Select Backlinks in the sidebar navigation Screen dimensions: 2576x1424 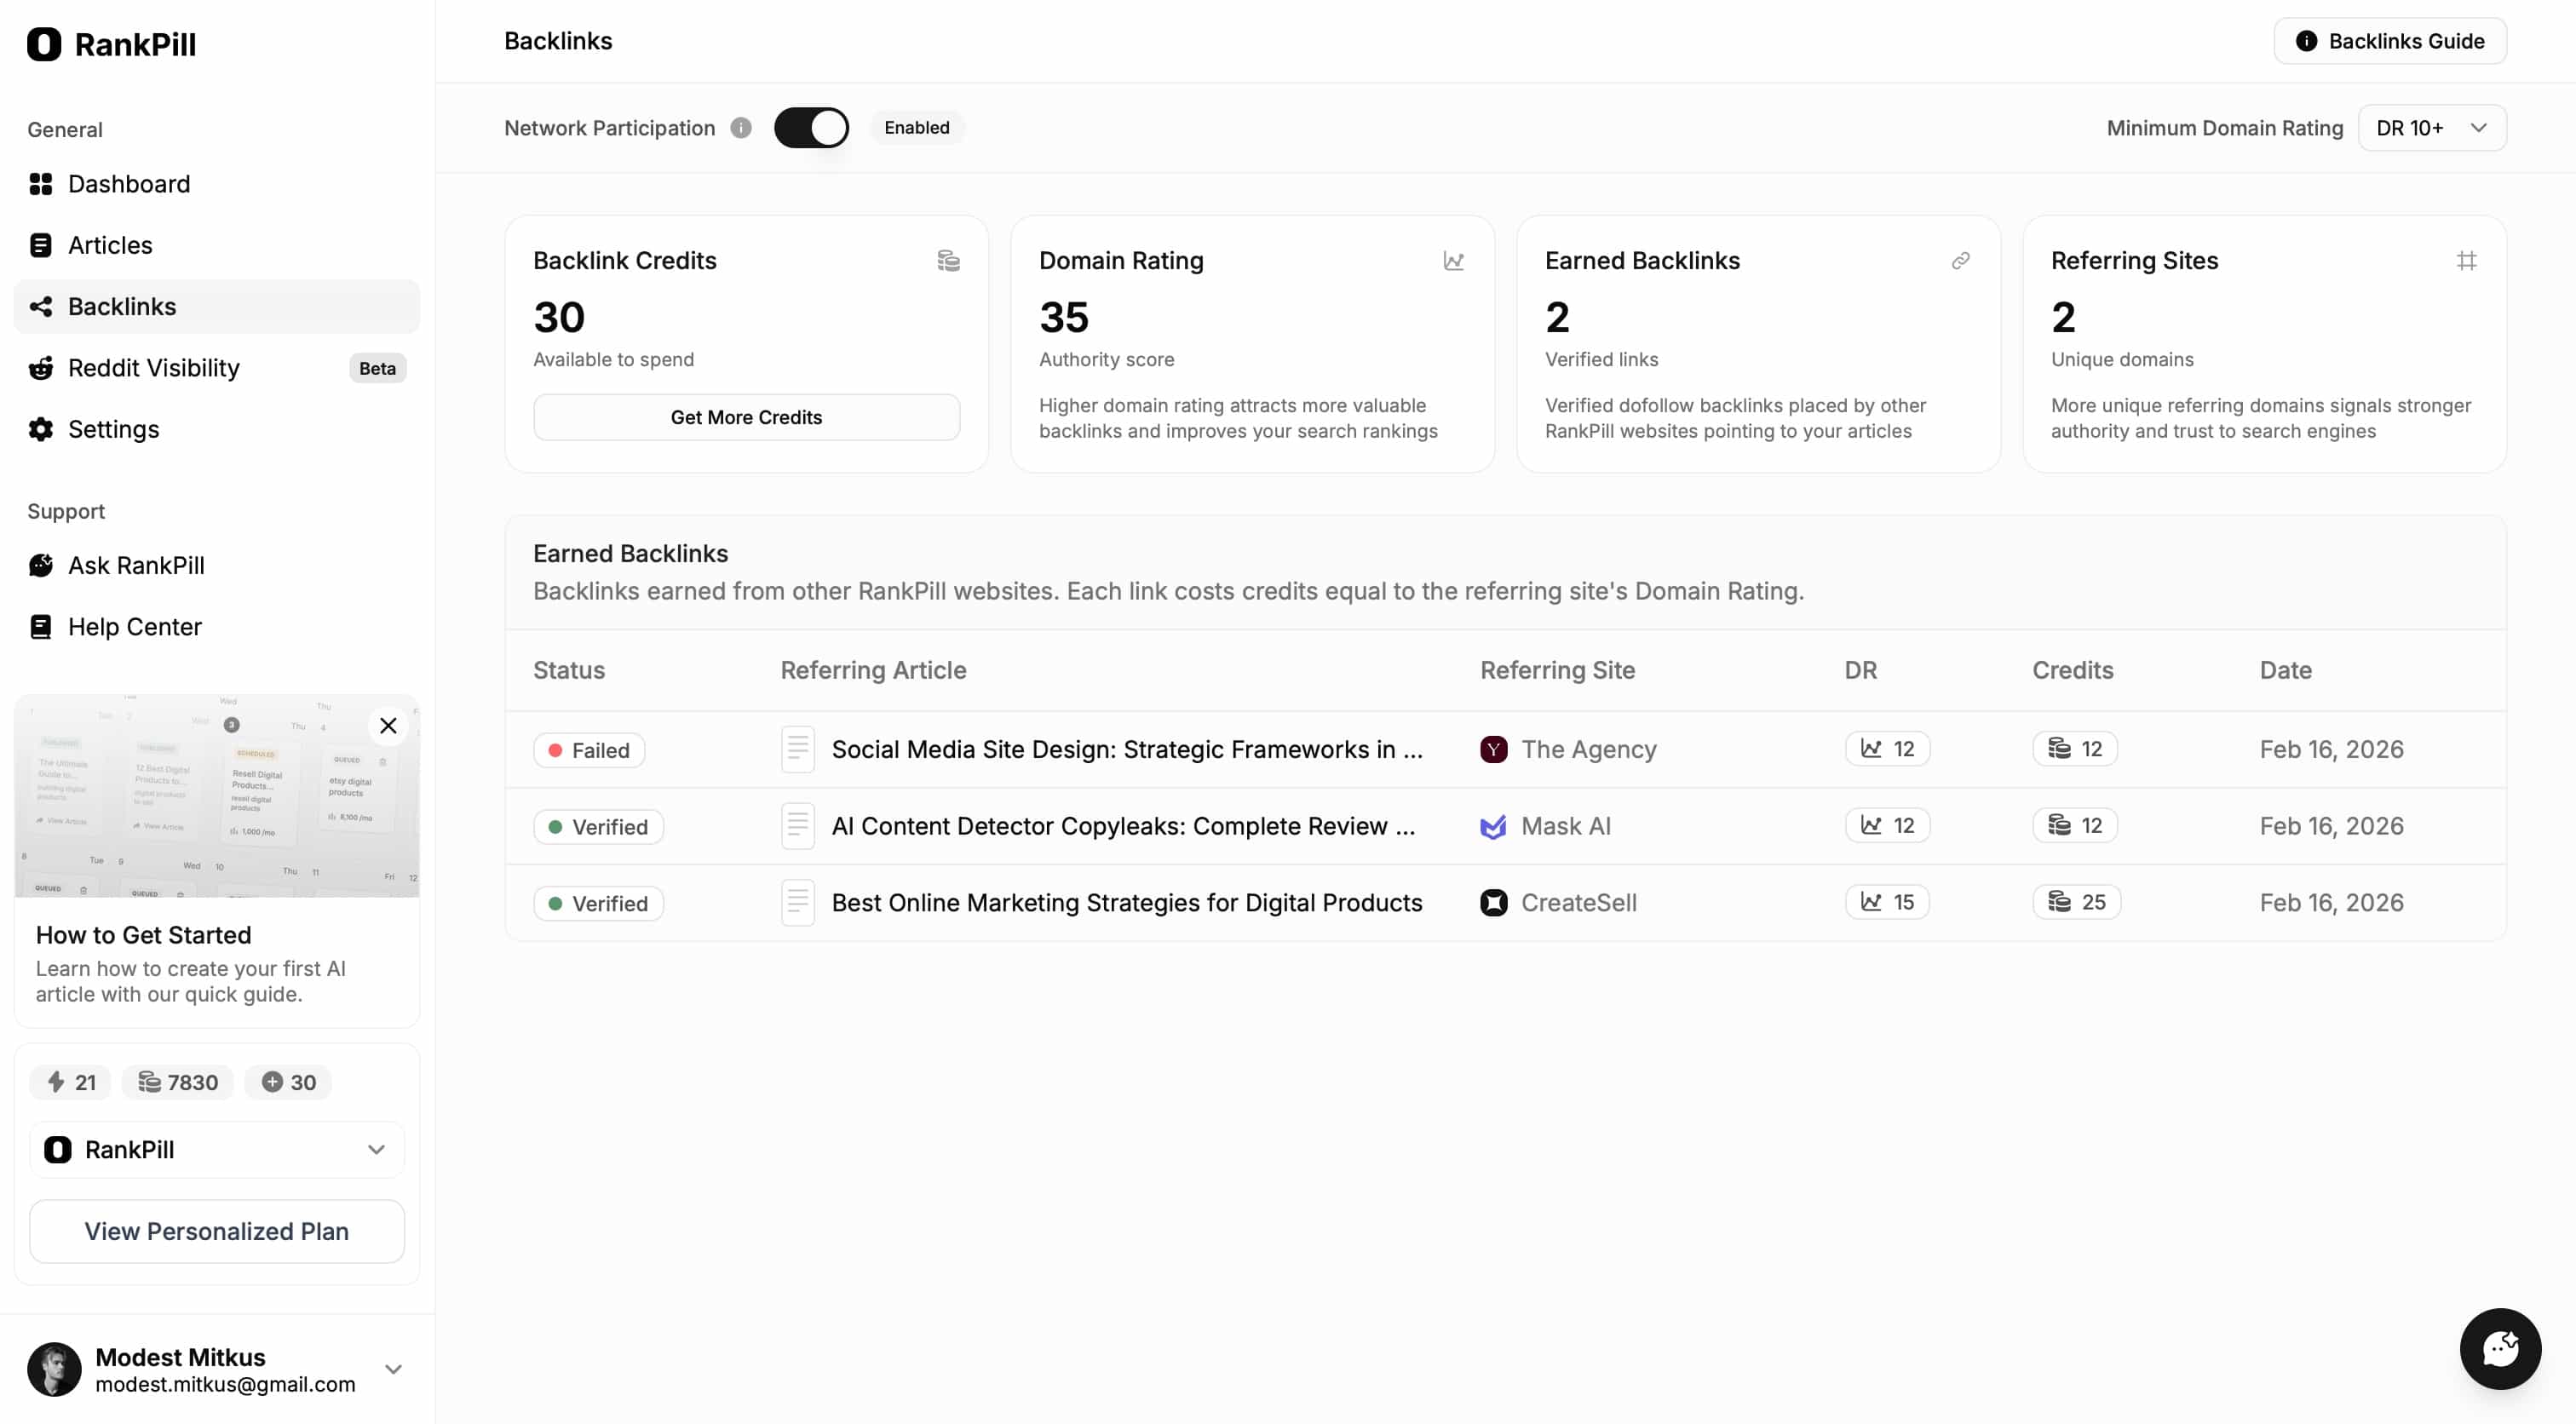(122, 306)
